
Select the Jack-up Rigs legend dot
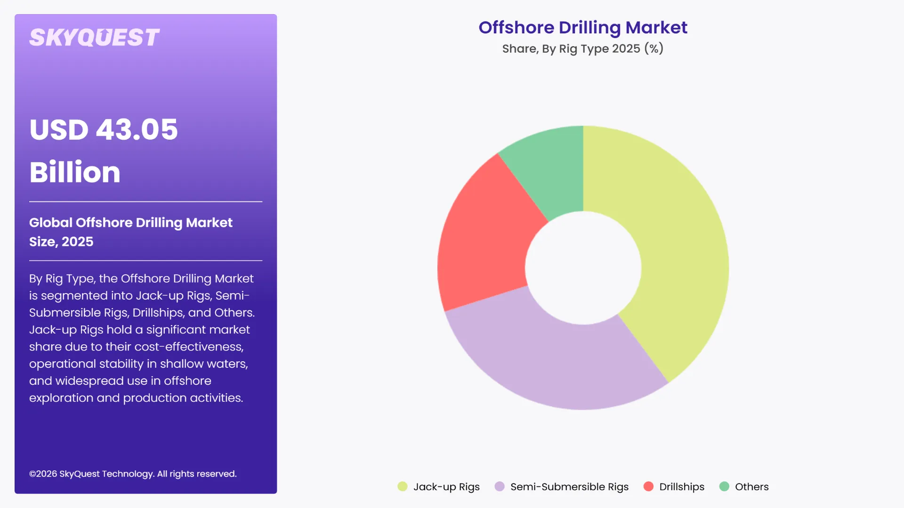coord(402,486)
